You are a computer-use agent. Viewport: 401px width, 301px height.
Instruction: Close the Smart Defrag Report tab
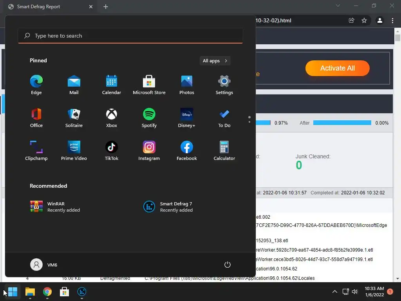pos(91,7)
